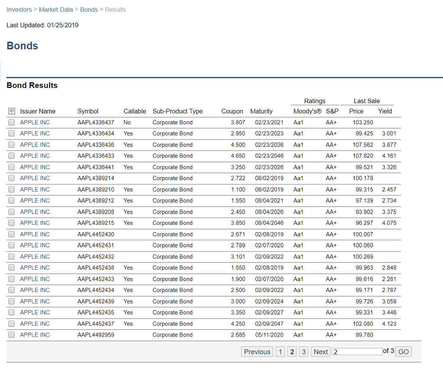Open APPLE INC link for AAPL4336437
Screen dimensions: 443x369
35,123
